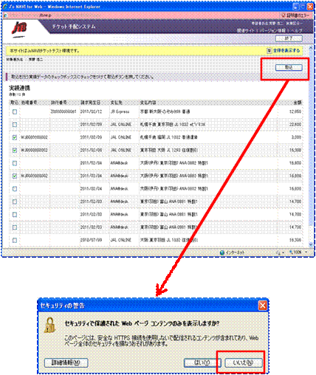316x375 pixels.
Task: Check the last row 2010/07/09 checkbox
Action: pos(15,240)
